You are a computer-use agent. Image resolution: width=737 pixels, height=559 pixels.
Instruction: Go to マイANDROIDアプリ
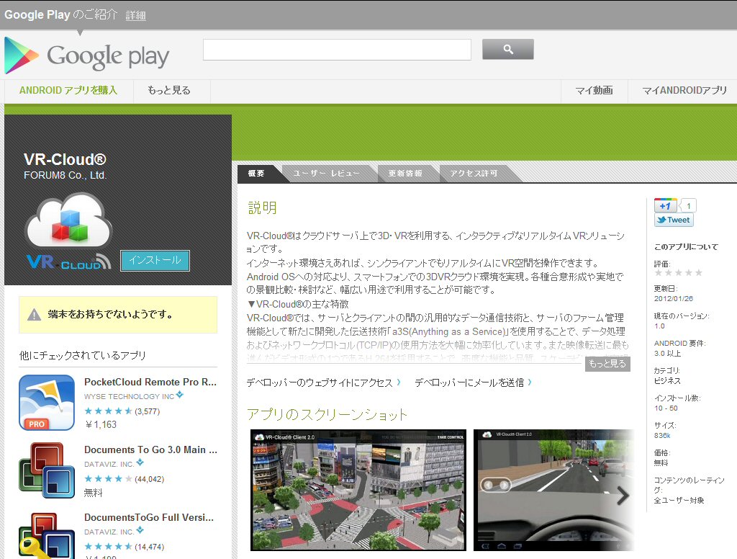tap(684, 90)
